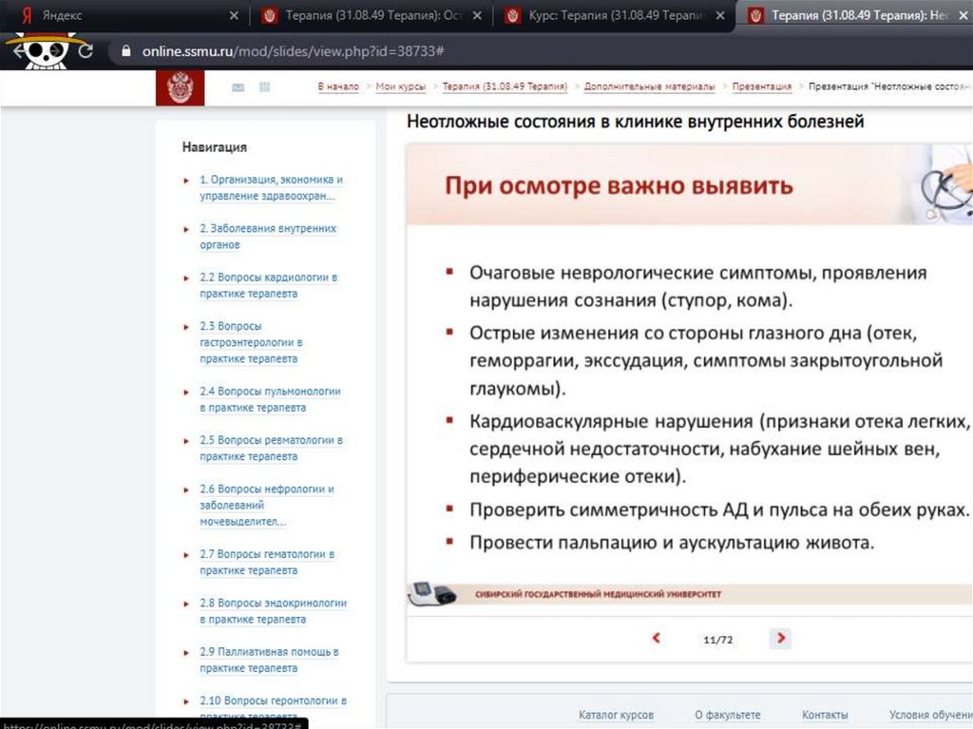Click the 'Навигация' sidebar heading
The image size is (973, 729).
214,147
